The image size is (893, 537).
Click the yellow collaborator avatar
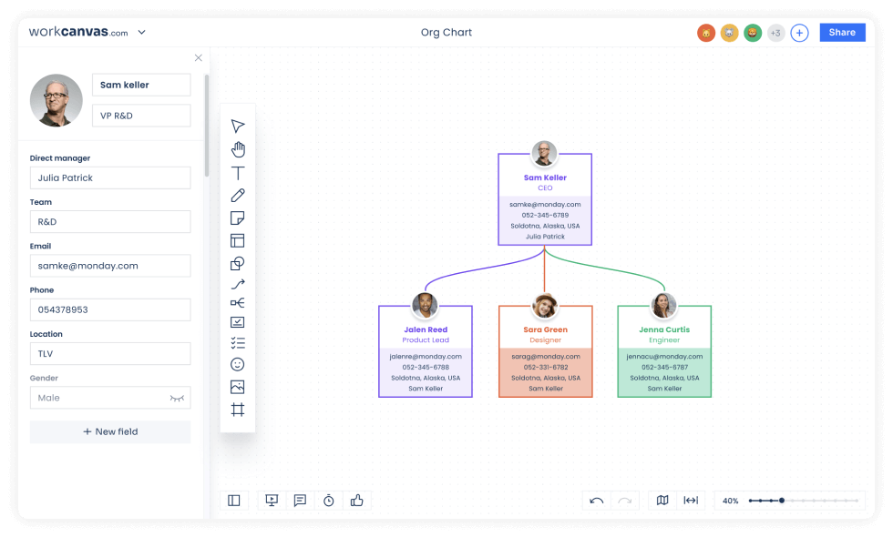pos(730,33)
